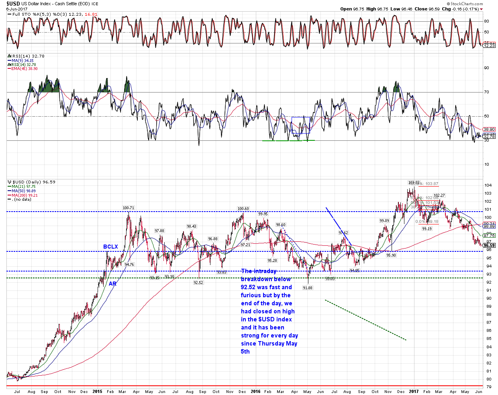Click the 94.76 price label

tap(129, 265)
